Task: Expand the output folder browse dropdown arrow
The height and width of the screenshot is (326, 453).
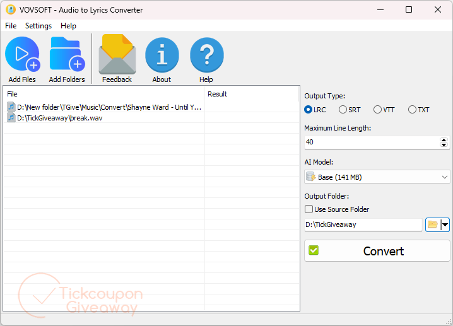Action: tap(445, 224)
